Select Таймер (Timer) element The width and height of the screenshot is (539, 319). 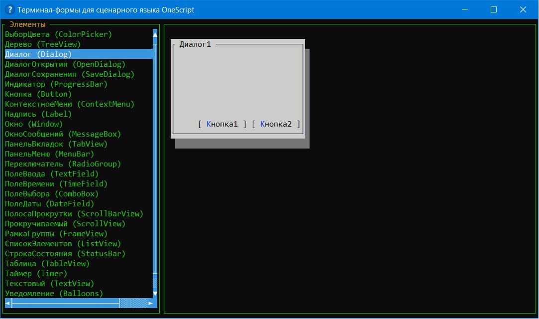point(36,274)
